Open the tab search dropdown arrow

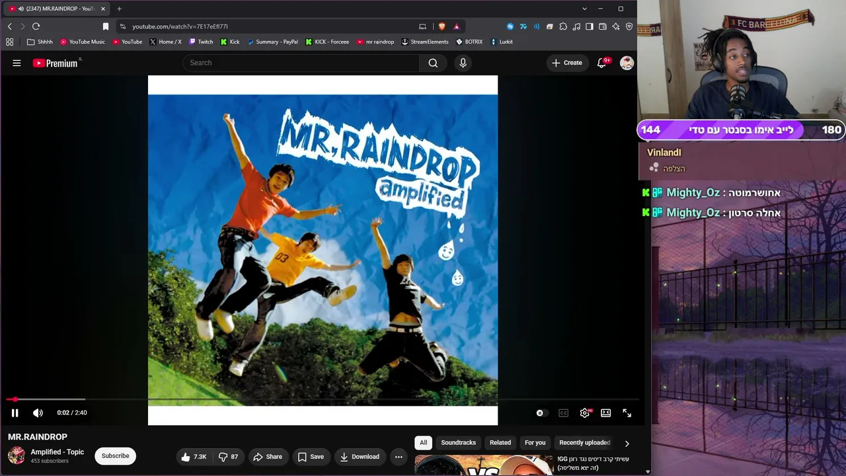coord(584,9)
